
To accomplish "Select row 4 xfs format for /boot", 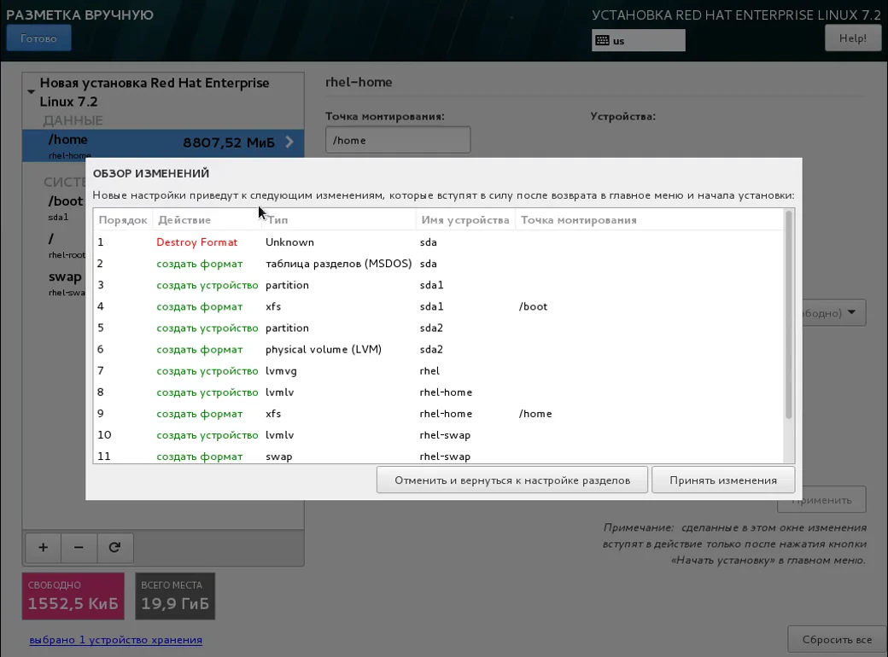I will (x=438, y=306).
